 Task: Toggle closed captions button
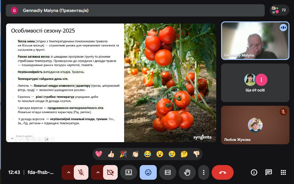167,172
